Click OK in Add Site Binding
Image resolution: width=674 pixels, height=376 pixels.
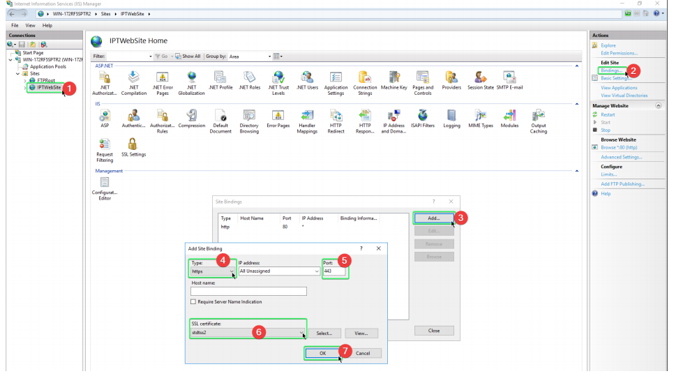322,353
